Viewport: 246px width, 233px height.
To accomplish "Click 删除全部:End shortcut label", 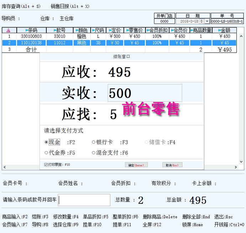I will [196, 217].
